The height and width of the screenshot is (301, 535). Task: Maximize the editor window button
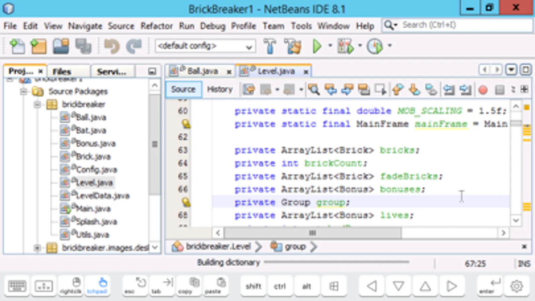[526, 70]
